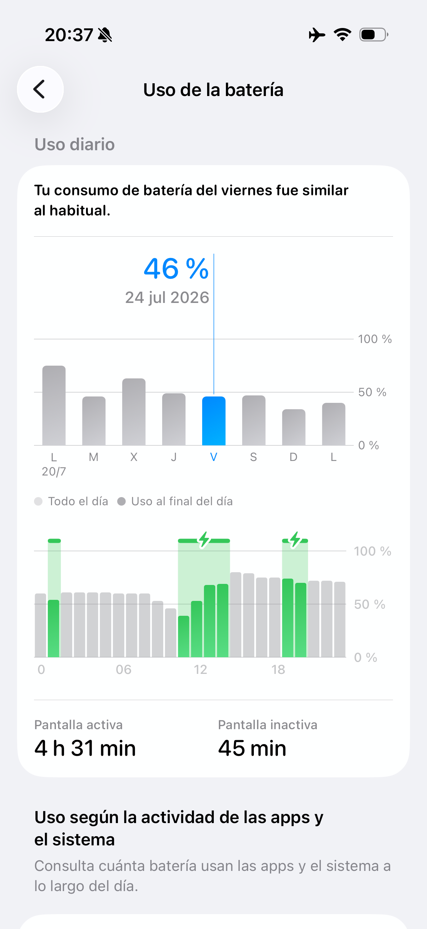The height and width of the screenshot is (929, 427).
Task: Tap the early morning green charging indicator
Action: click(x=55, y=541)
